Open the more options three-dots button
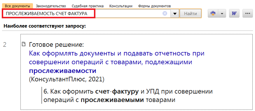The width and height of the screenshot is (255, 111). (x=247, y=13)
